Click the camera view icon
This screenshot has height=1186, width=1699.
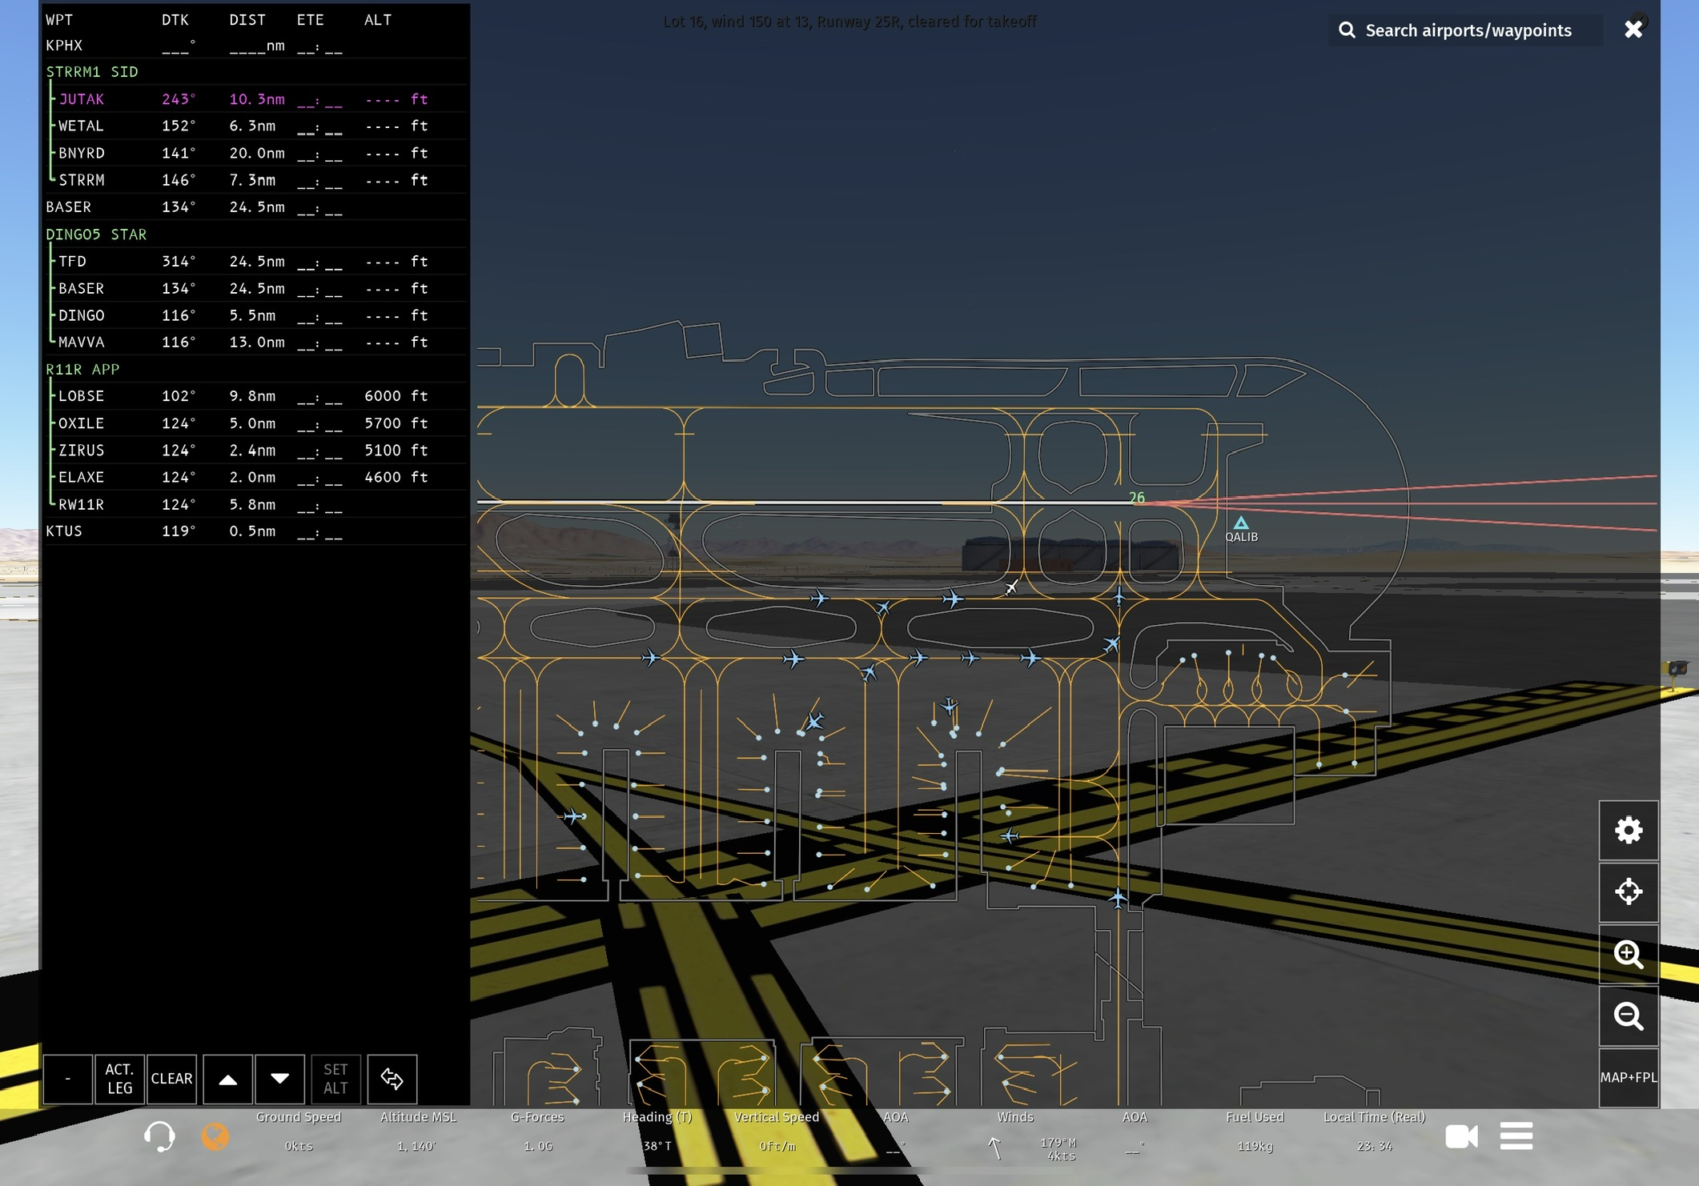coord(1461,1136)
